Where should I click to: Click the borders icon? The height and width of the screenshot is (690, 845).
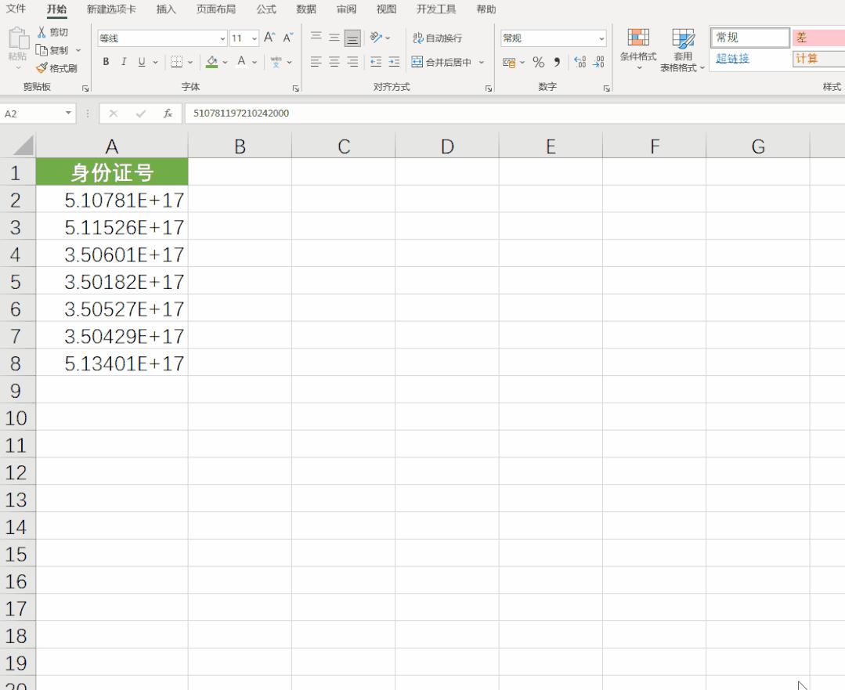(x=176, y=62)
